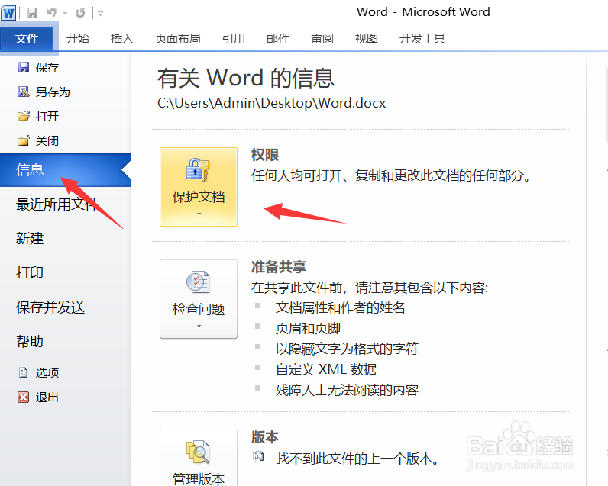Click the floppy disk icon beside 保存
The width and height of the screenshot is (608, 486).
pos(24,67)
